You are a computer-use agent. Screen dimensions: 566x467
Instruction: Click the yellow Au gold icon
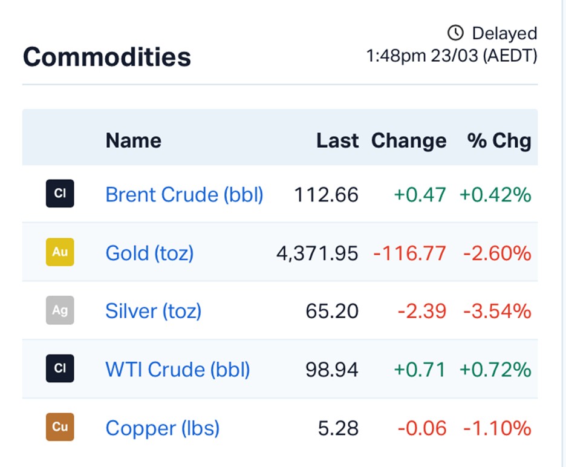(60, 252)
